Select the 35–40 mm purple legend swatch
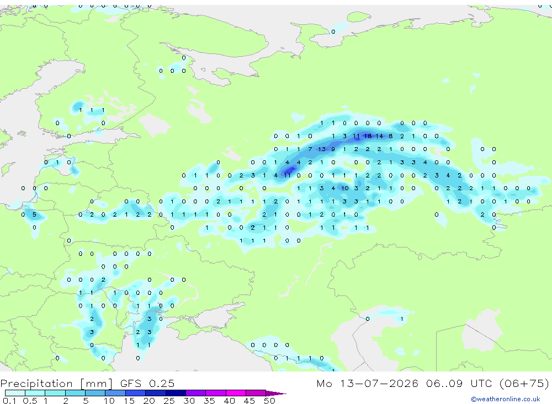552x404 pixels. (x=216, y=393)
